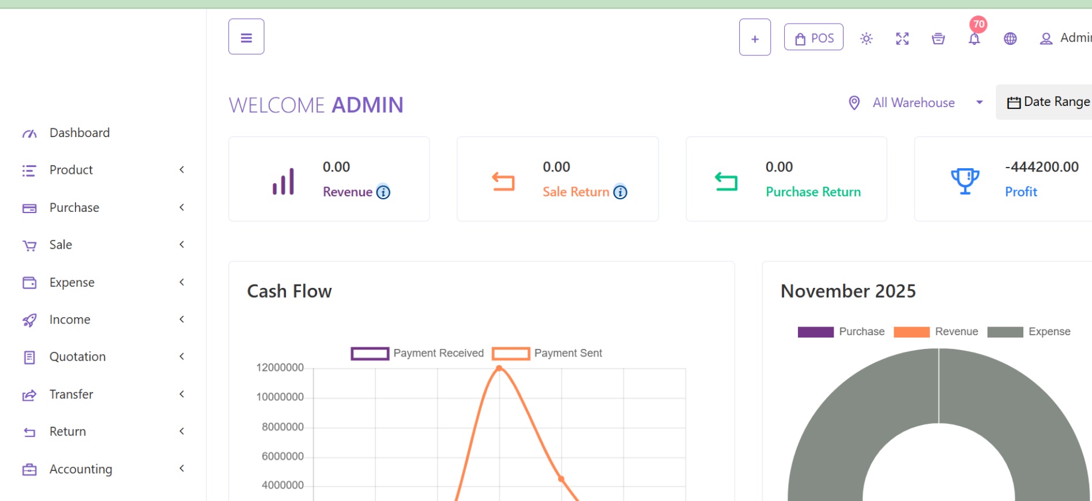
Task: Click the Profit trophy icon
Action: (x=965, y=181)
